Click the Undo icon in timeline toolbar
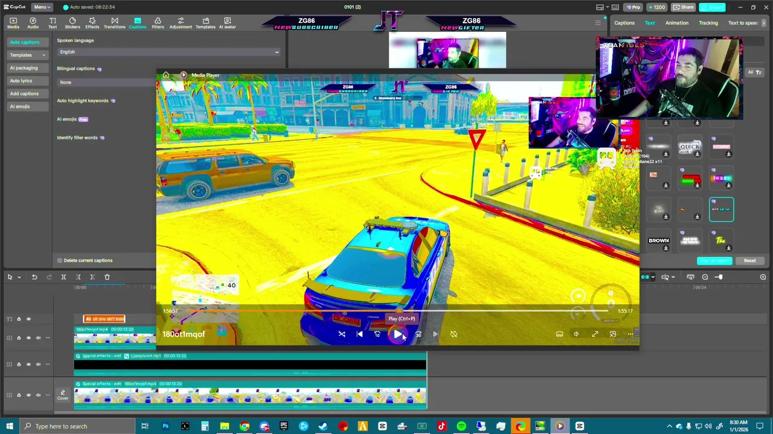773x434 pixels. click(x=34, y=277)
